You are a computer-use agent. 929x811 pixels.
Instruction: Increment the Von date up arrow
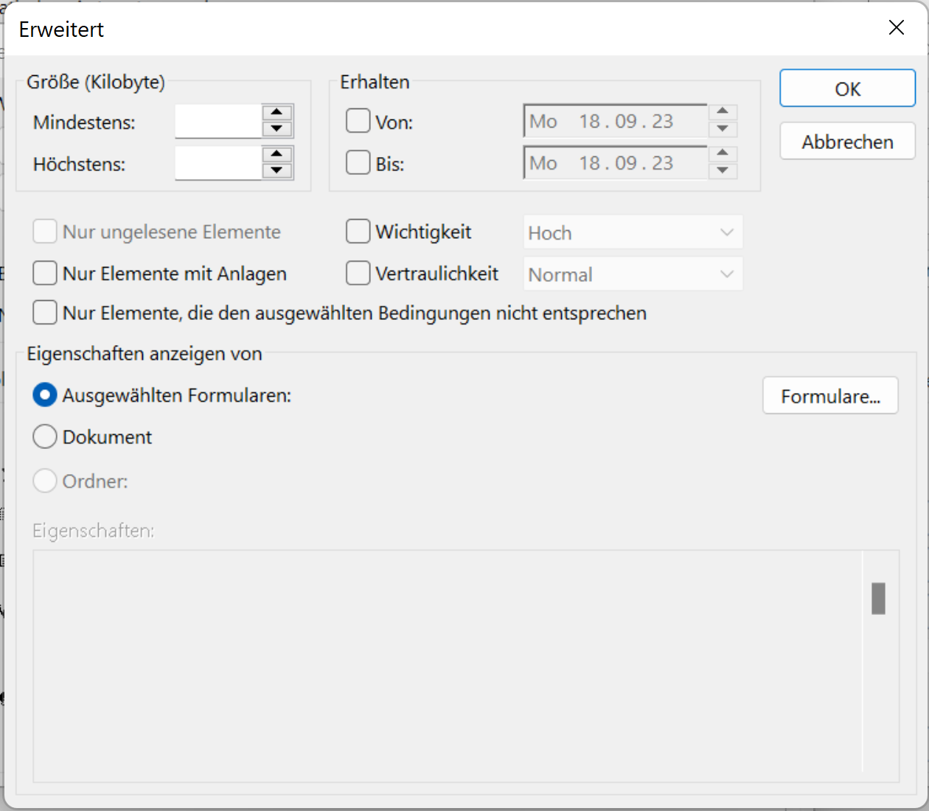723,112
